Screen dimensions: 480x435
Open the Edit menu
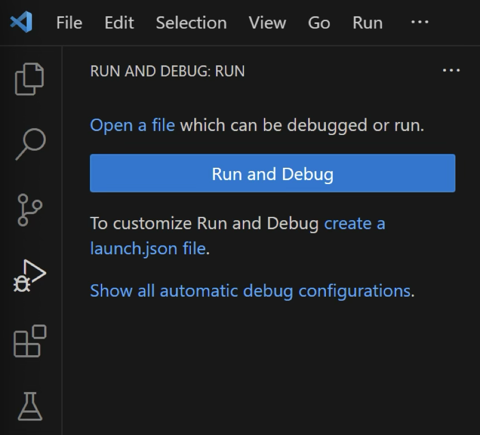click(x=118, y=22)
